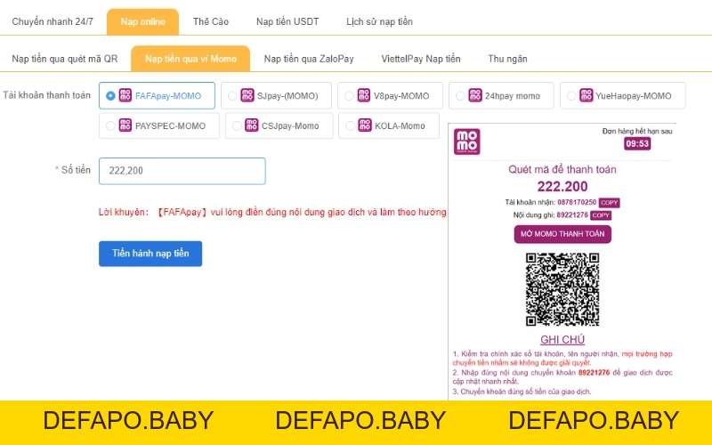Viewport: 712px width, 445px height.
Task: Click content code 89221276 beside Nội dung ghi
Action: tap(572, 215)
